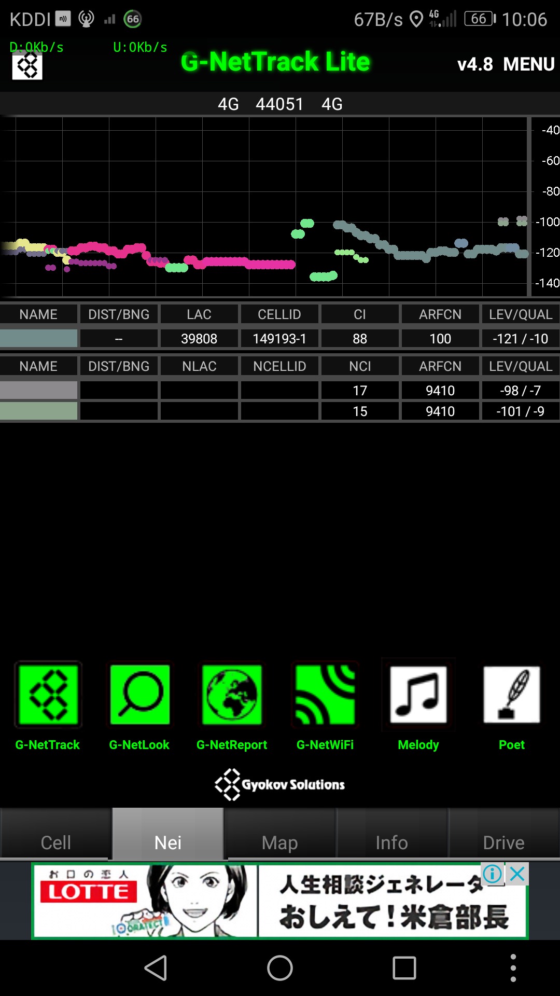Switch to the Map tab
560x996 pixels.
point(280,834)
